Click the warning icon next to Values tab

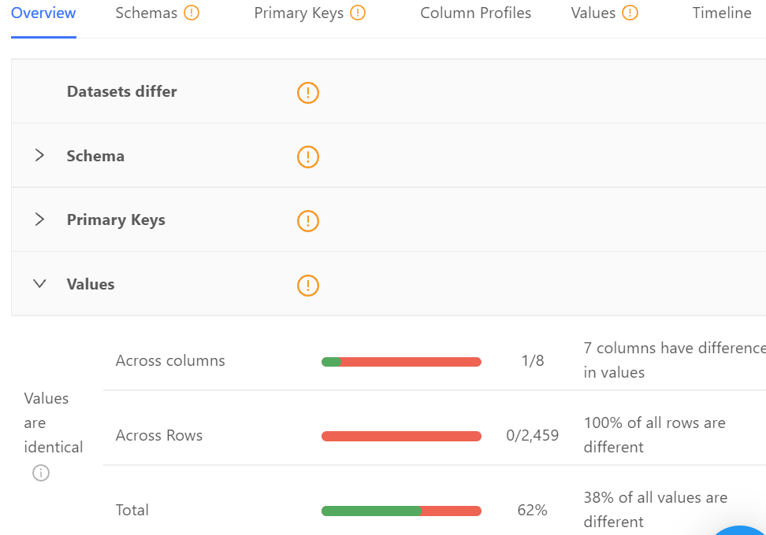coord(630,13)
